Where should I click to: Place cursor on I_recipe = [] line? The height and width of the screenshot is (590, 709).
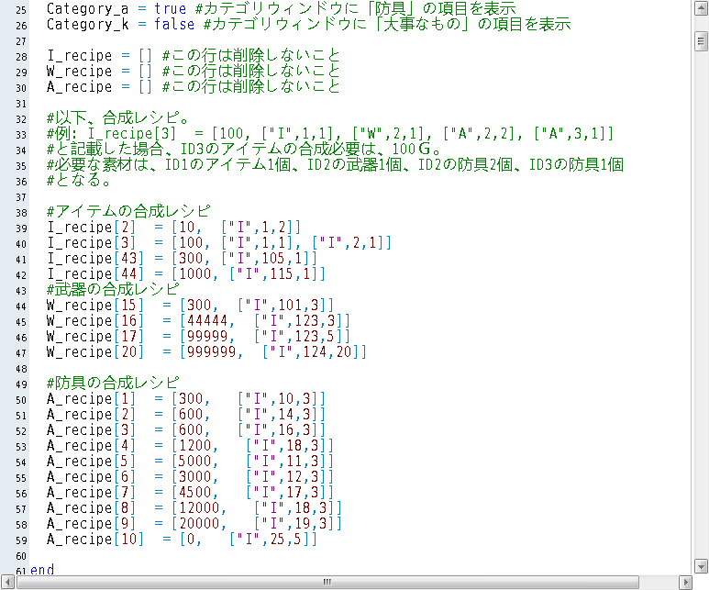pyautogui.click(x=194, y=56)
